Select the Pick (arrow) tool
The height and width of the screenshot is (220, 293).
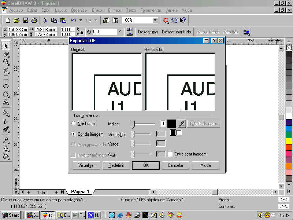pyautogui.click(x=6, y=46)
